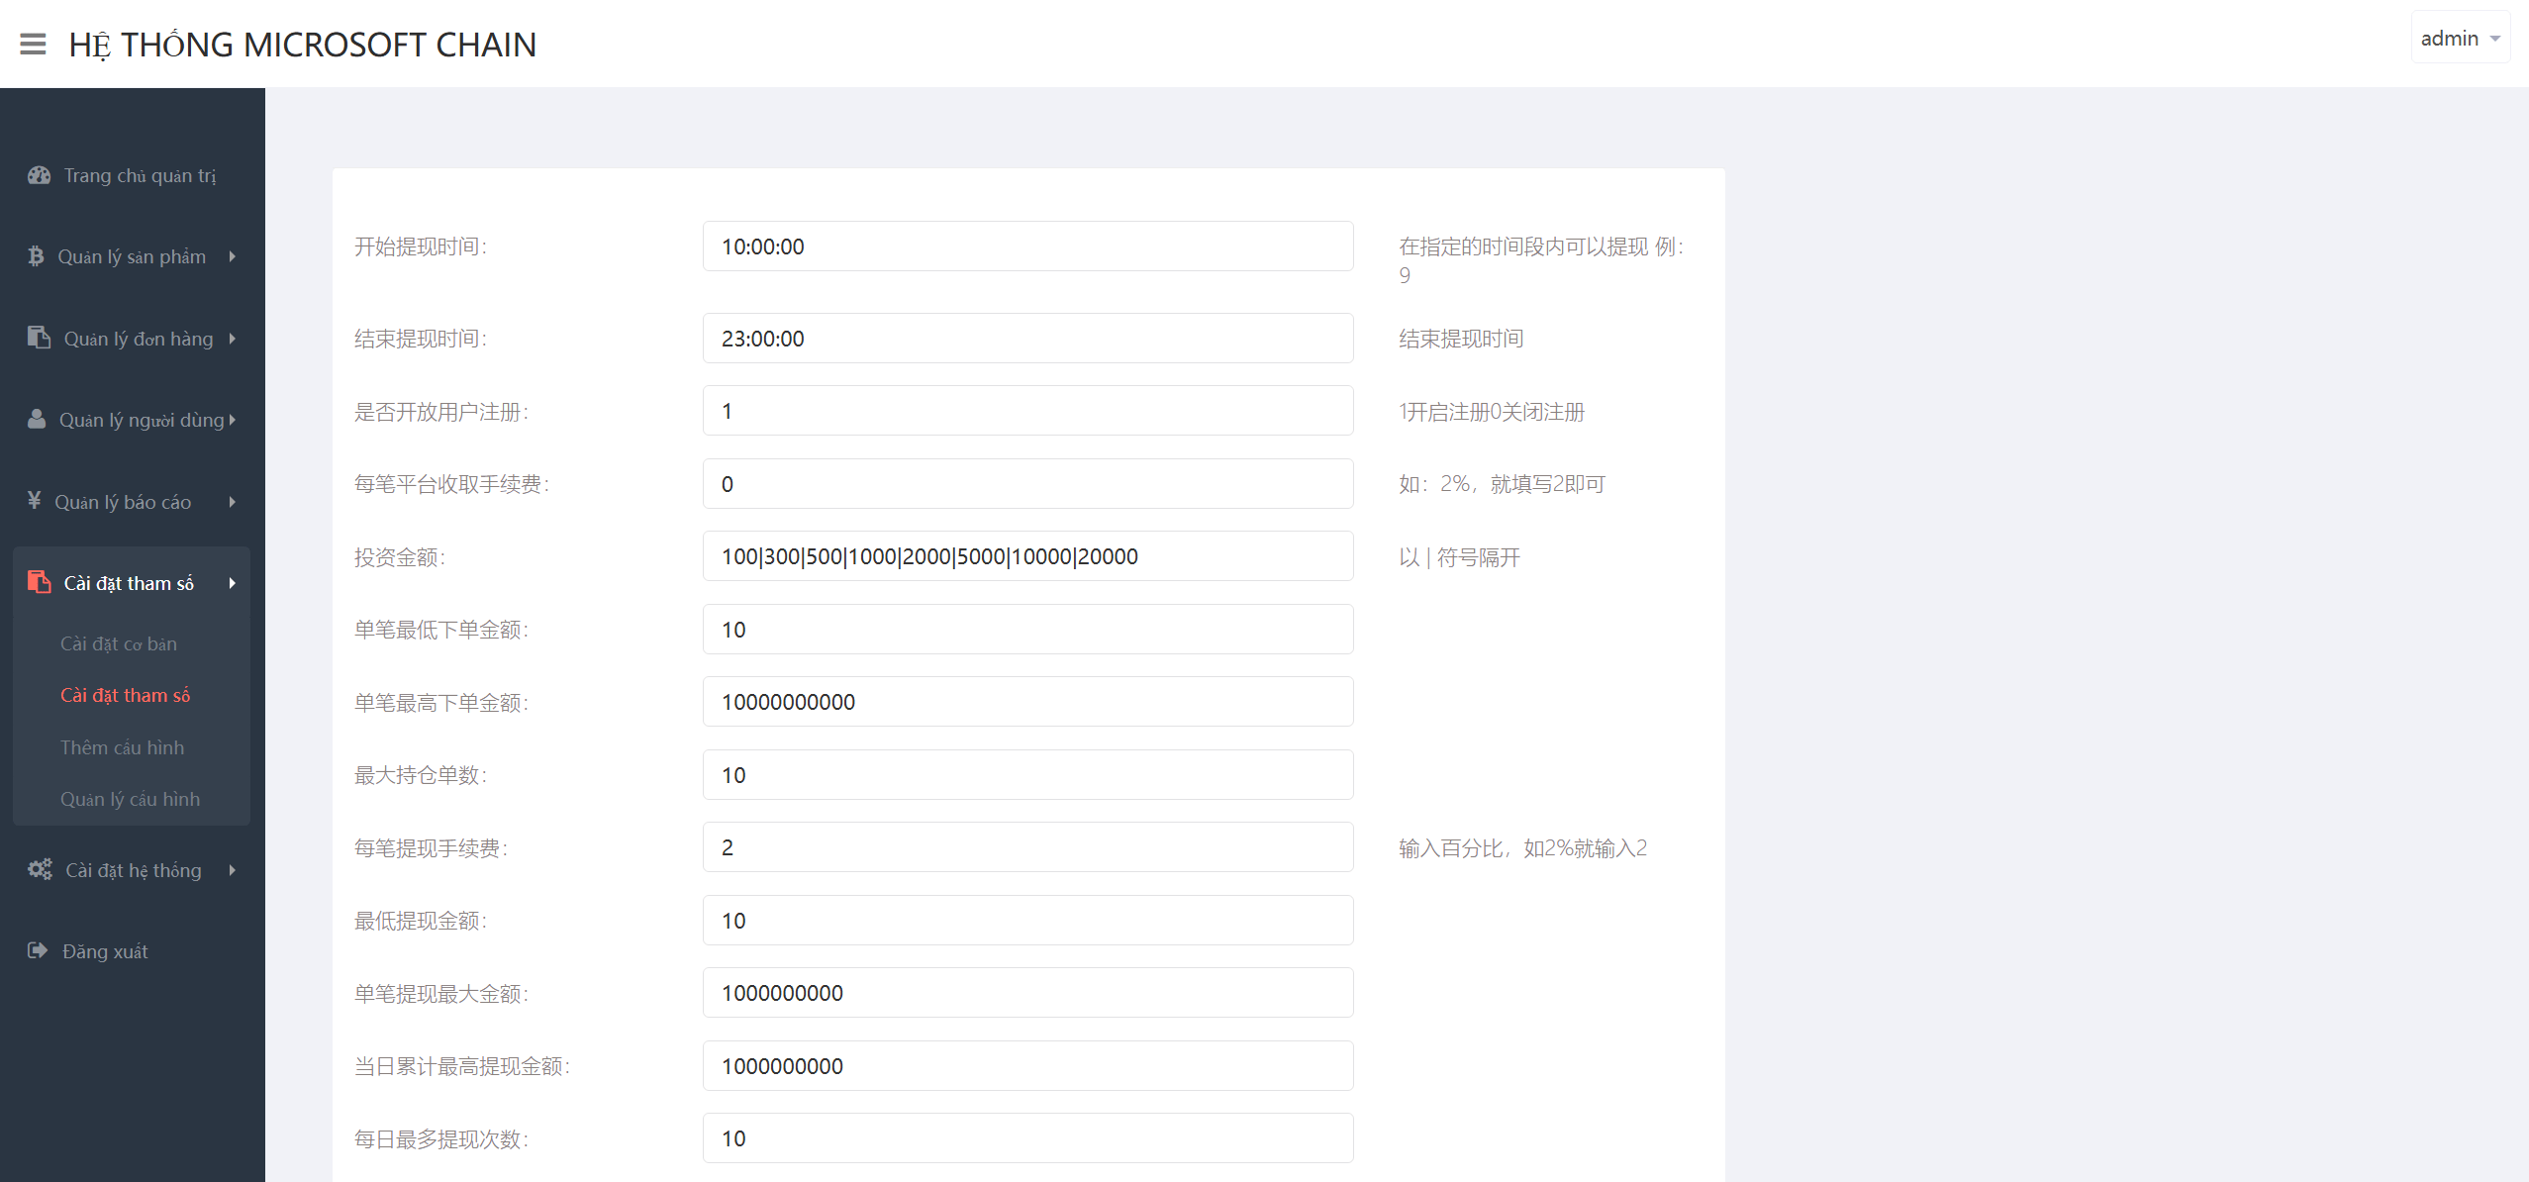2529x1182 pixels.
Task: Click the dashboard icon beside Trang chủ quản trị
Action: 39,175
